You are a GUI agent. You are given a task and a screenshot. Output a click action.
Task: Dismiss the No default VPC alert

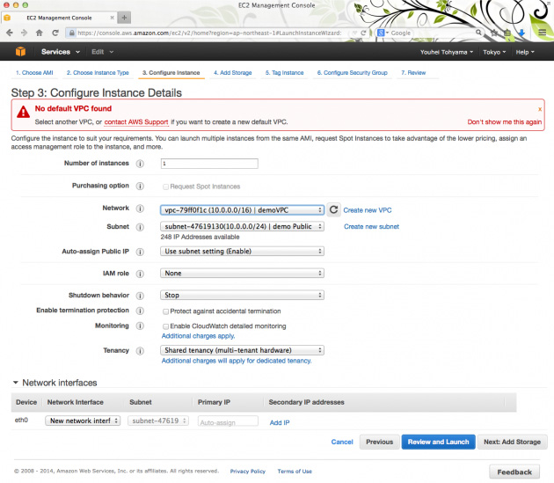tap(540, 109)
